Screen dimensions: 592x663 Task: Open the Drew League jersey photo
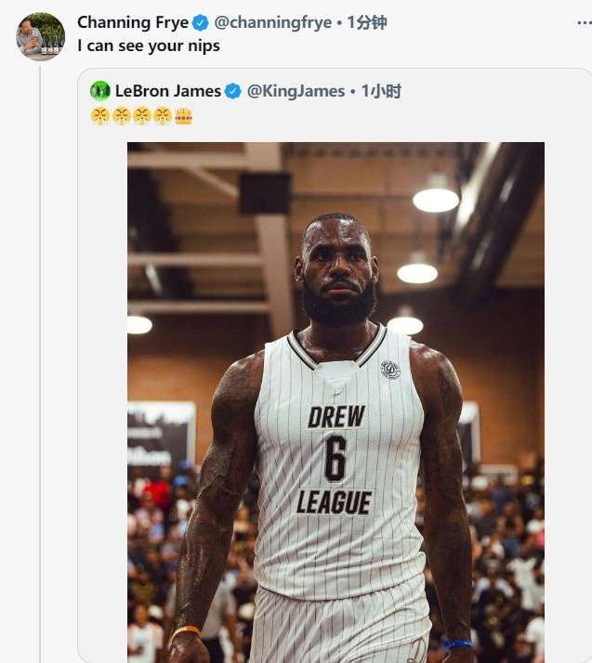[x=335, y=401]
